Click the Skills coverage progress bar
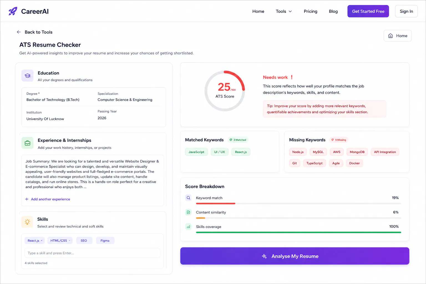Screen dimensions: 426x284 [298, 232]
